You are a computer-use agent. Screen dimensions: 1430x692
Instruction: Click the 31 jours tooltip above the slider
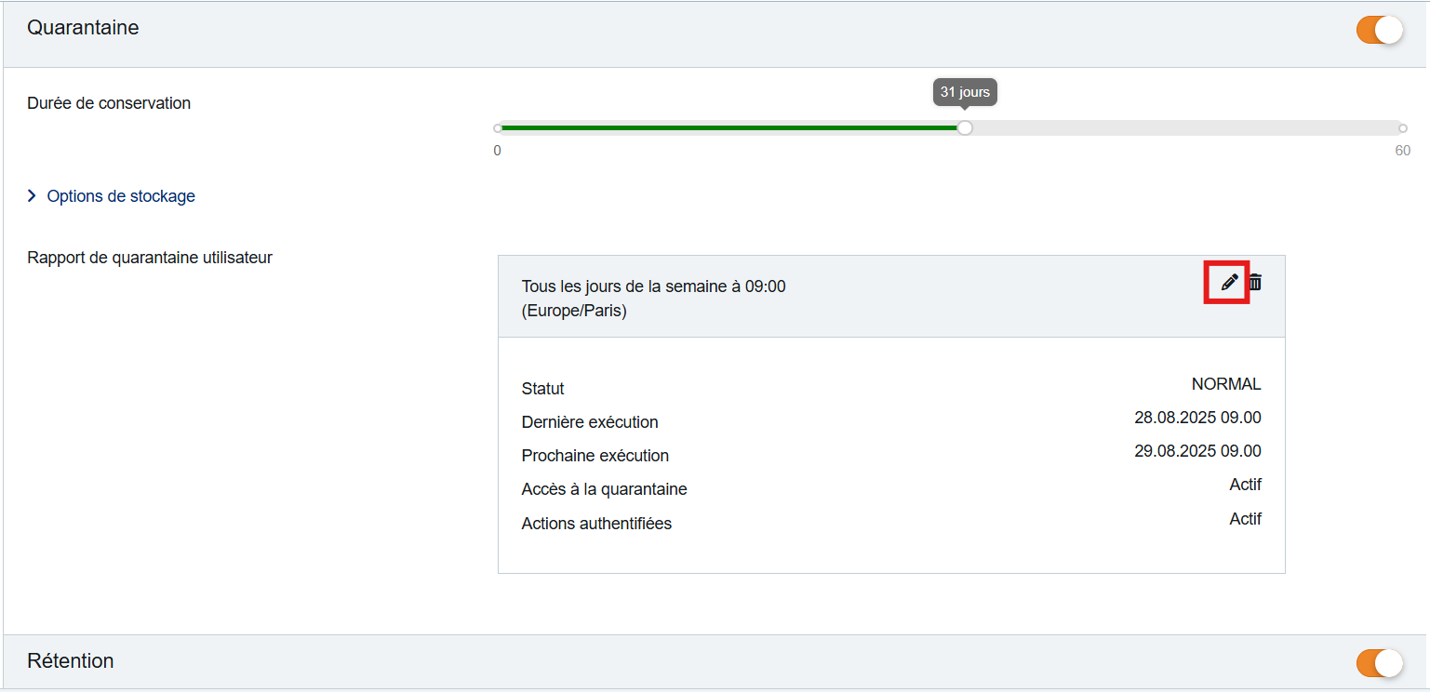point(965,91)
